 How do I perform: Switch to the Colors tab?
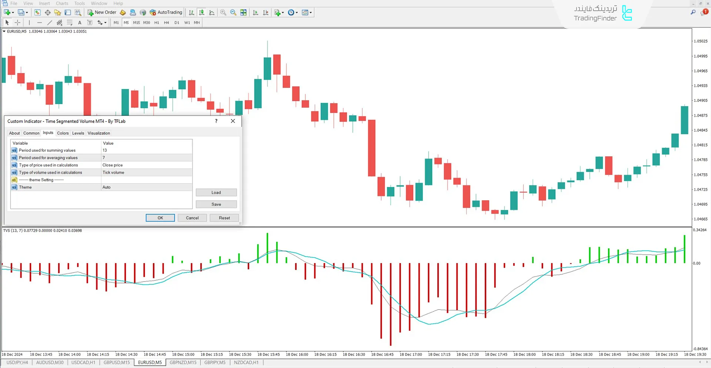pos(63,133)
